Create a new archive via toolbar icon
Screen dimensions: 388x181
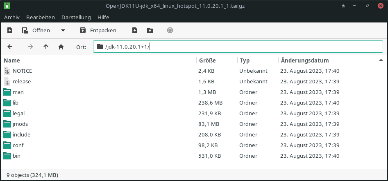(10, 30)
